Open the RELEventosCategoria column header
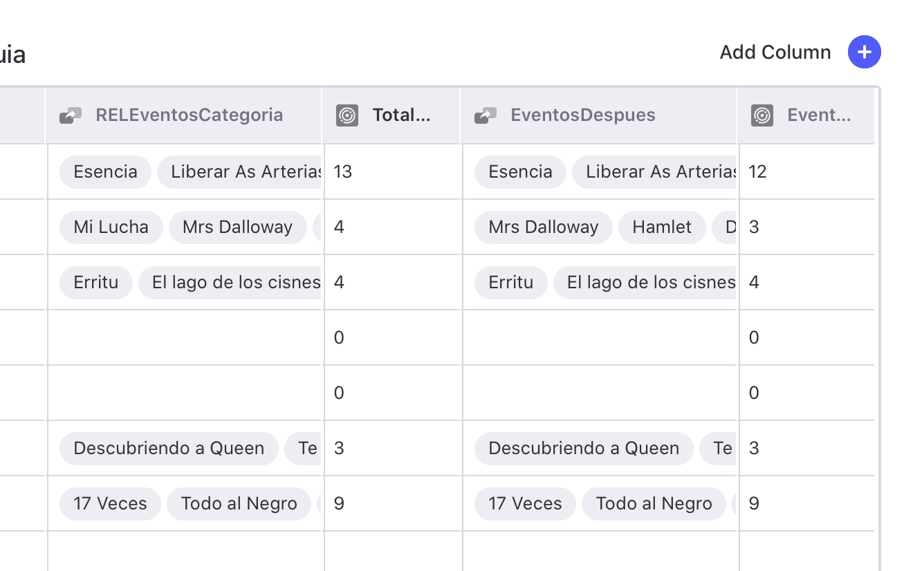The image size is (904, 571). pos(189,115)
